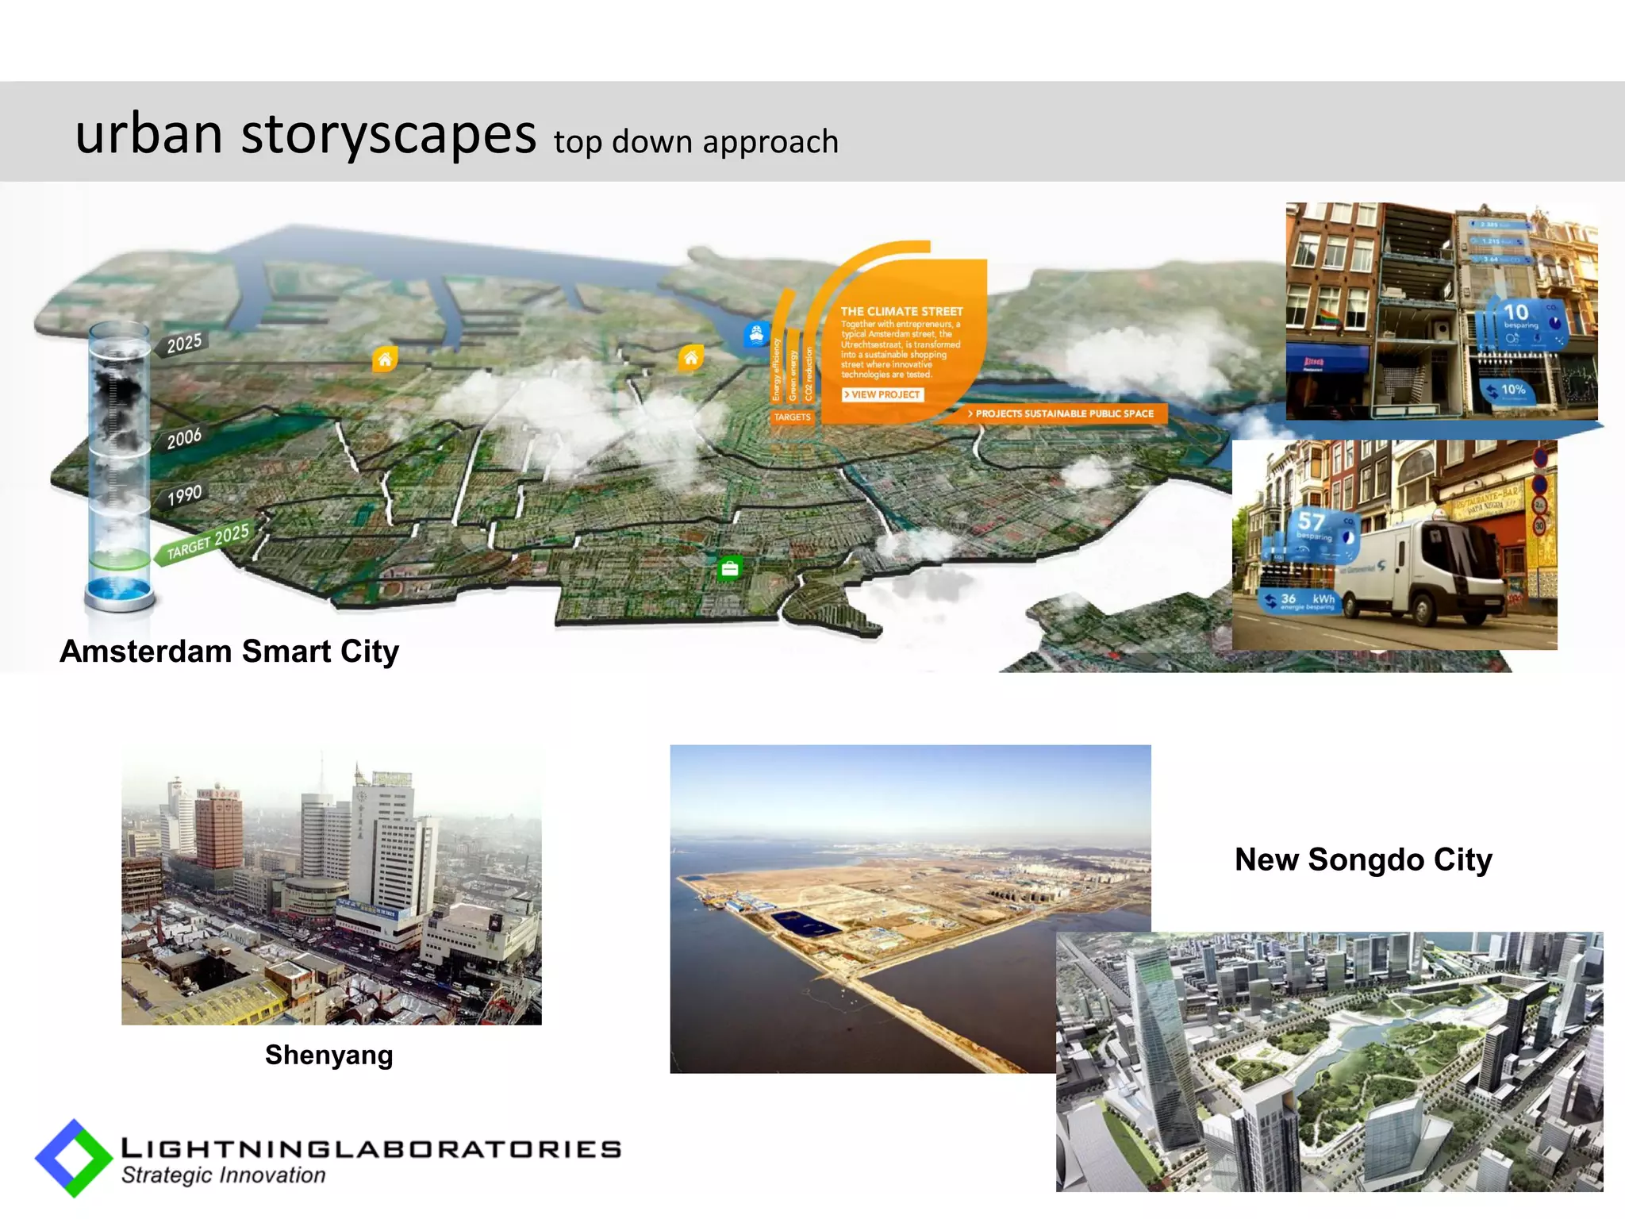Viewport: 1625px width, 1219px height.
Task: Click the 'New Songdo City' caption
Action: (1363, 860)
